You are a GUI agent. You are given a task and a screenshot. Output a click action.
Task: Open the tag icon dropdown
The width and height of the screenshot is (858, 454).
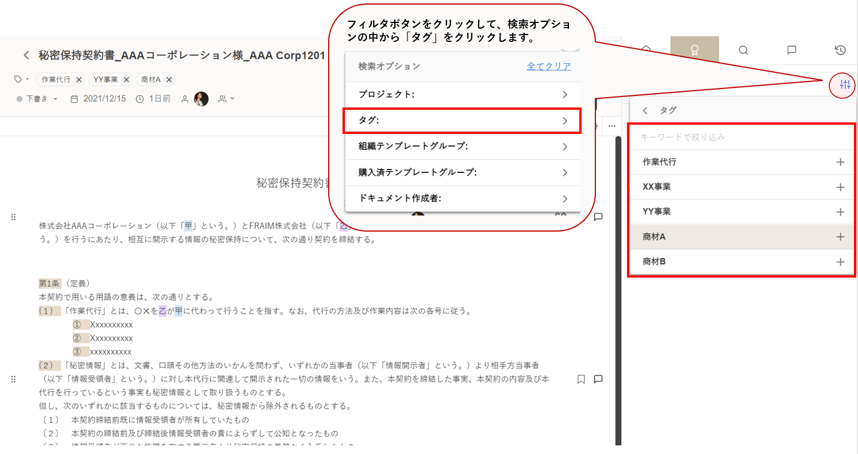tap(22, 79)
